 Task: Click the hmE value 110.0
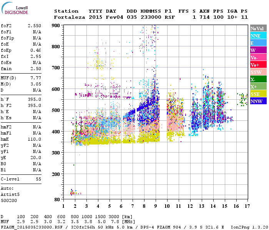(x=34, y=139)
